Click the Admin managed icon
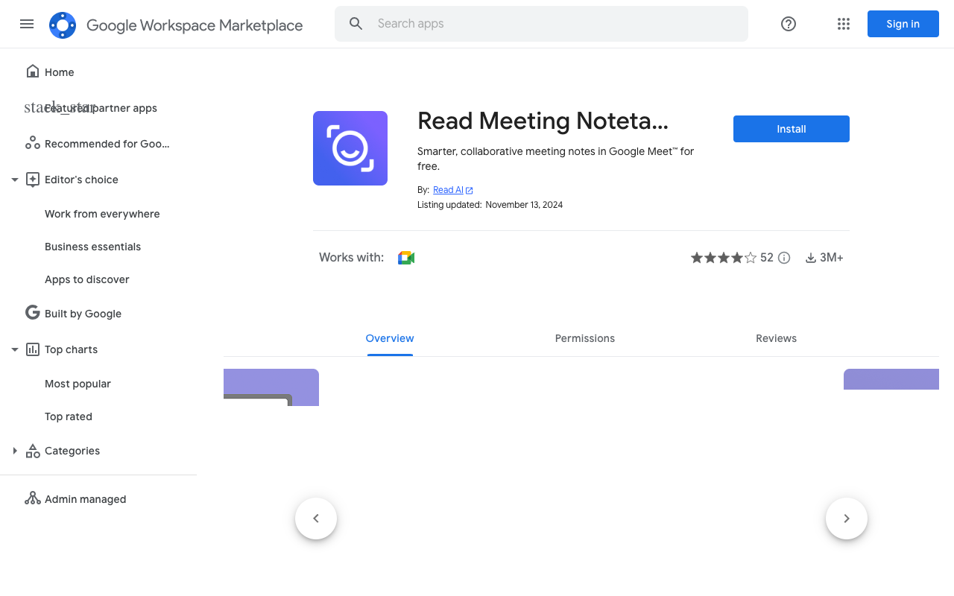 (x=33, y=498)
